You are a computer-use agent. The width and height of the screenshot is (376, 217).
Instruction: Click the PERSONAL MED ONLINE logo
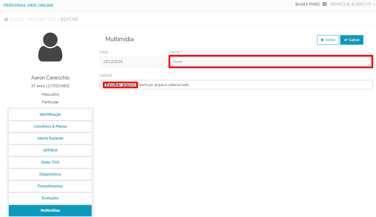(28, 5)
